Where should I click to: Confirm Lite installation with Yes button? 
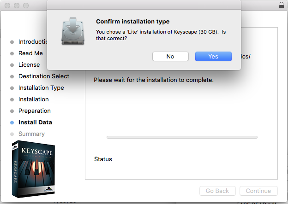[213, 56]
